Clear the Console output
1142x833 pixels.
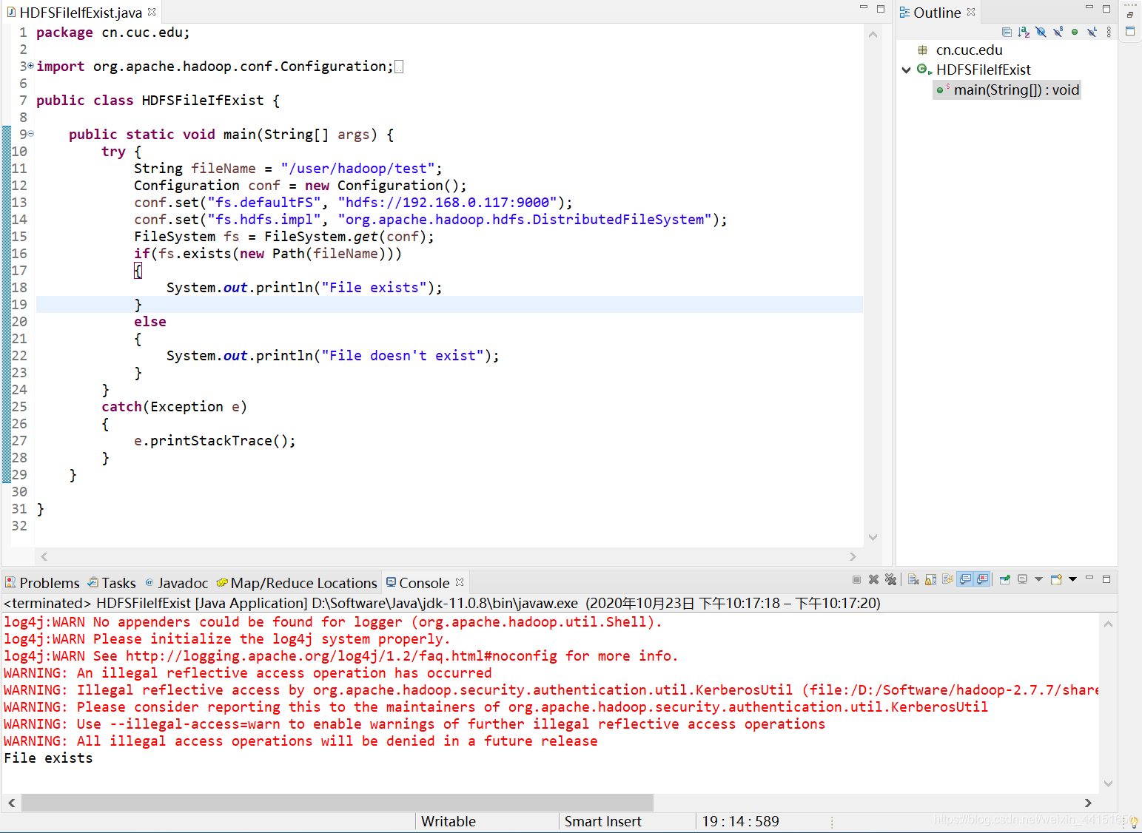913,579
